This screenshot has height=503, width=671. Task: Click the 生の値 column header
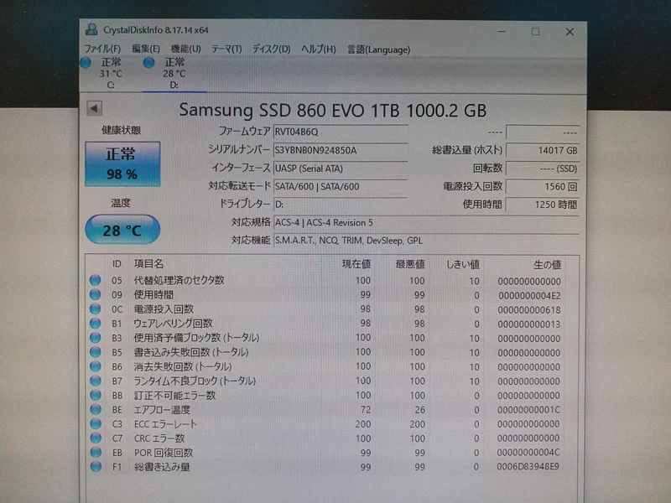(x=548, y=265)
